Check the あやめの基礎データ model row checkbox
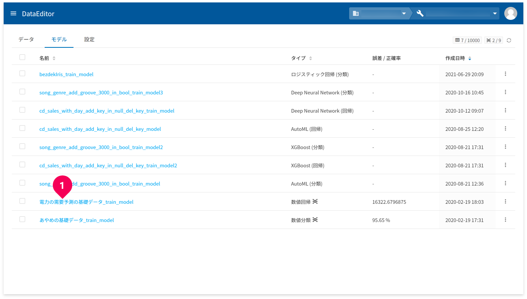This screenshot has height=299, width=527. [x=22, y=219]
